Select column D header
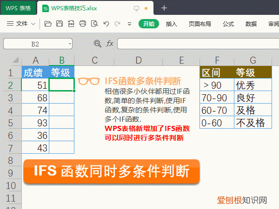279x209 pixels. coord(139,60)
